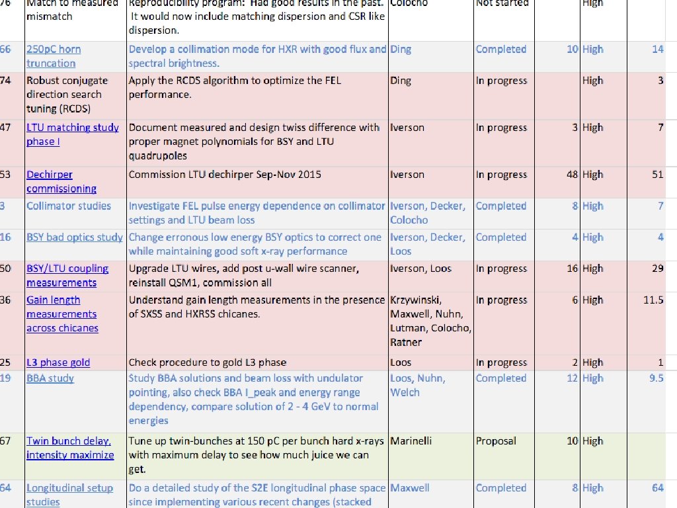Open the 'BBA study' link
This screenshot has width=677, height=508.
(x=50, y=378)
